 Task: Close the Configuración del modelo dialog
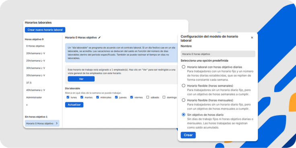click(252, 38)
